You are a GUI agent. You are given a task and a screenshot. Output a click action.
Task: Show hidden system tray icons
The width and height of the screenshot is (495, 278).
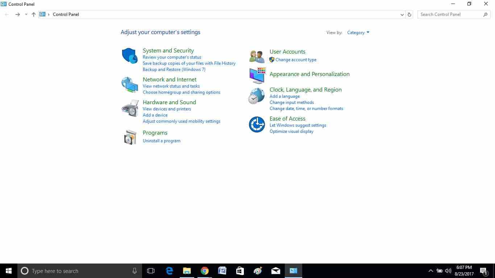[430, 271]
